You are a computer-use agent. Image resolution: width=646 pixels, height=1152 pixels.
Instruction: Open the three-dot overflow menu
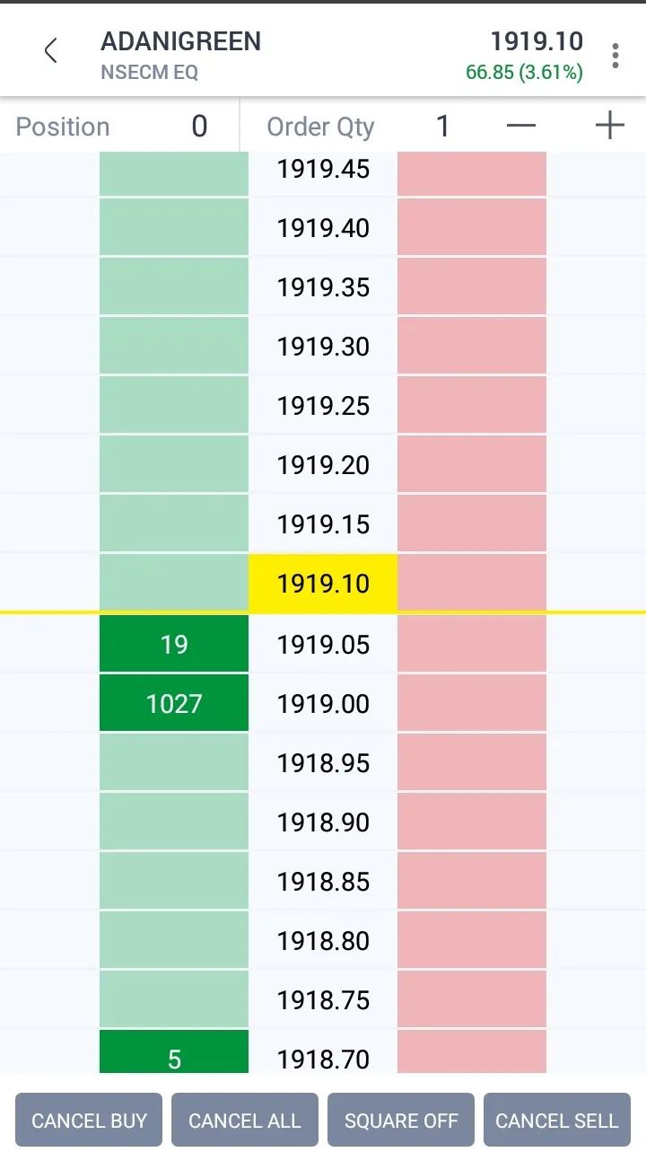[x=615, y=56]
